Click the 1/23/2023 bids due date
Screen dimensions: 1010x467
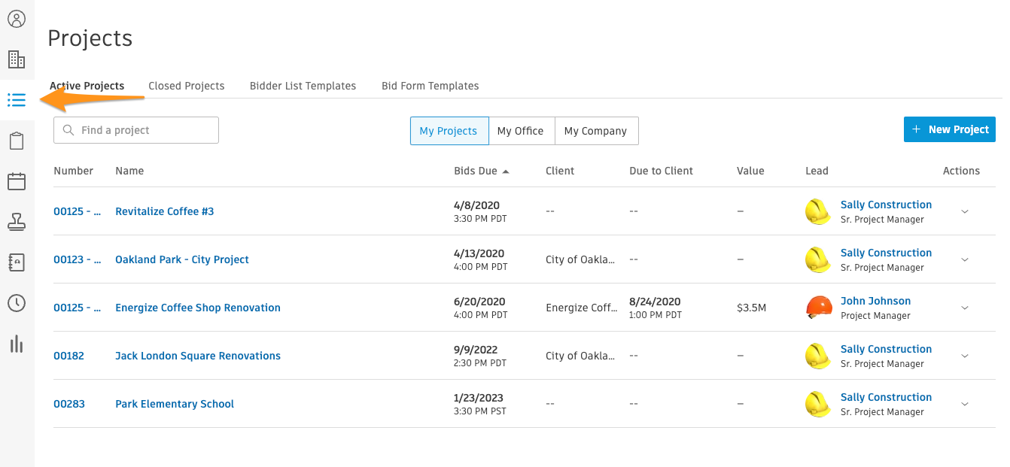[479, 398]
